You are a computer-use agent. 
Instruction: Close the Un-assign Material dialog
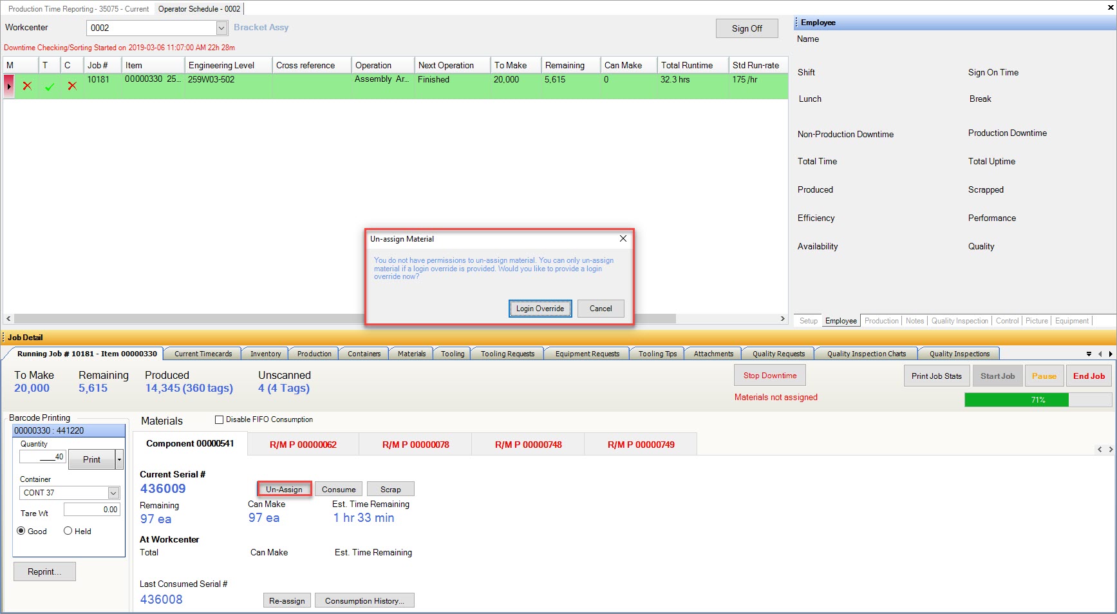623,238
